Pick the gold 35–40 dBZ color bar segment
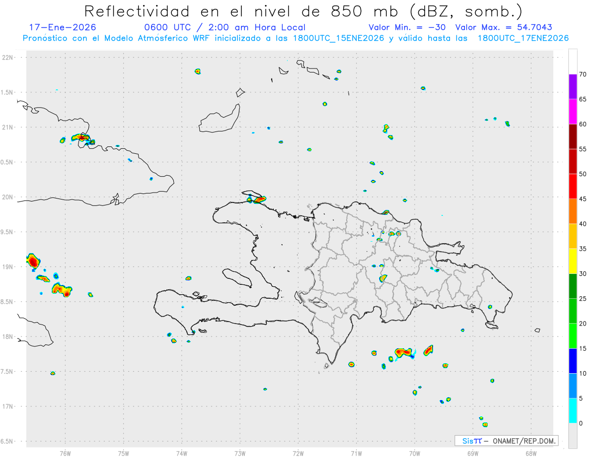This screenshot has height=460, width=596. tap(573, 236)
